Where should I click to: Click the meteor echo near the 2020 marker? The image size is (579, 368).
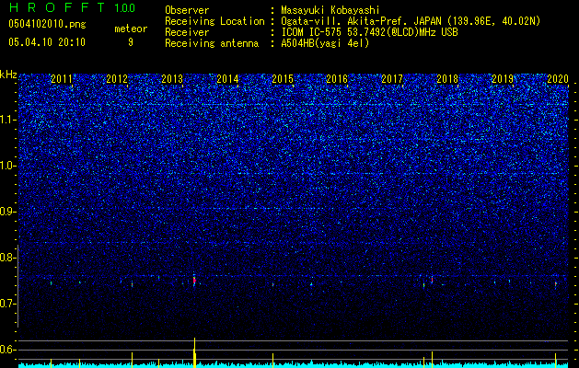(555, 284)
